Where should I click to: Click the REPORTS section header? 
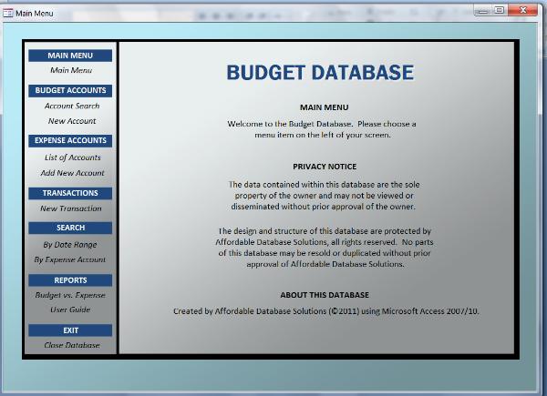pyautogui.click(x=70, y=280)
